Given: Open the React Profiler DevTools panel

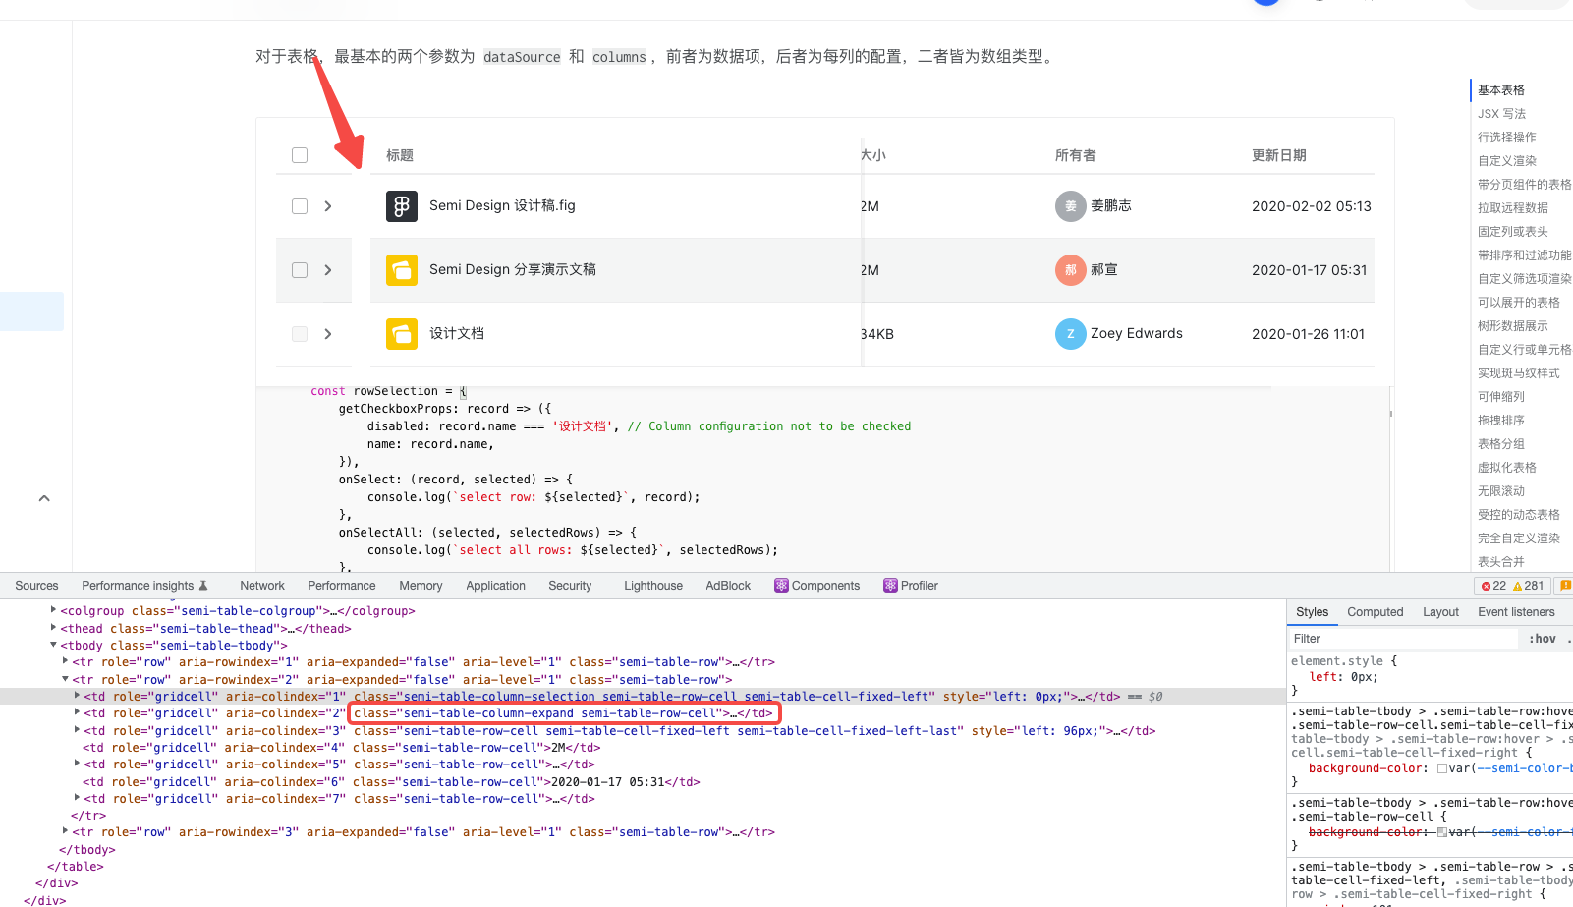Looking at the screenshot, I should coord(910,585).
